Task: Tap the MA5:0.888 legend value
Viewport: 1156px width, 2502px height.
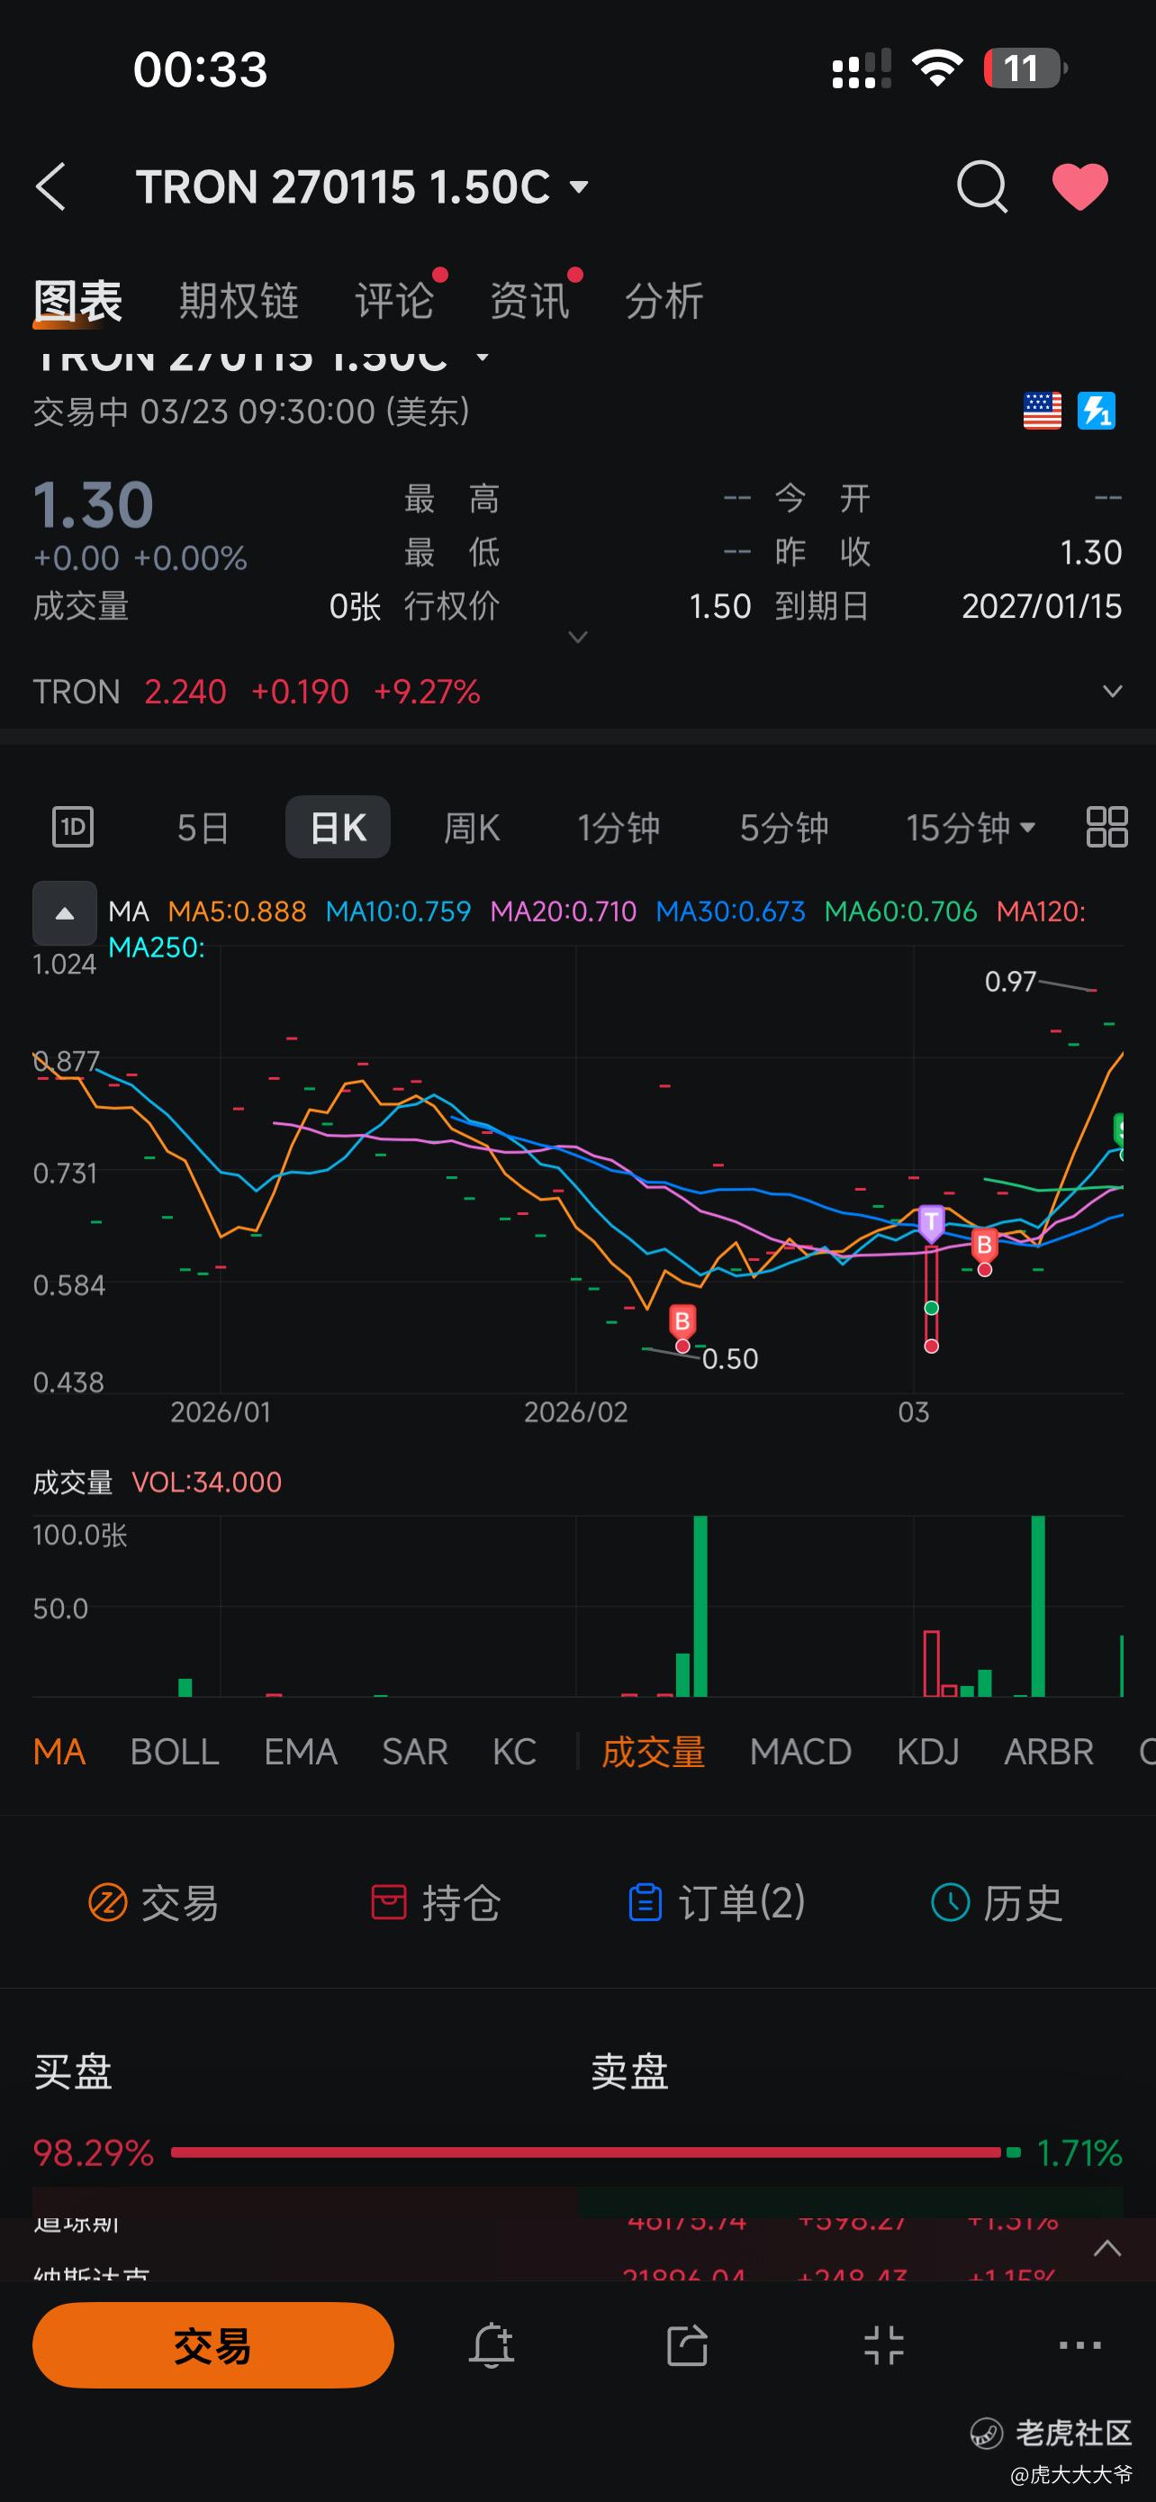Action: [x=237, y=912]
